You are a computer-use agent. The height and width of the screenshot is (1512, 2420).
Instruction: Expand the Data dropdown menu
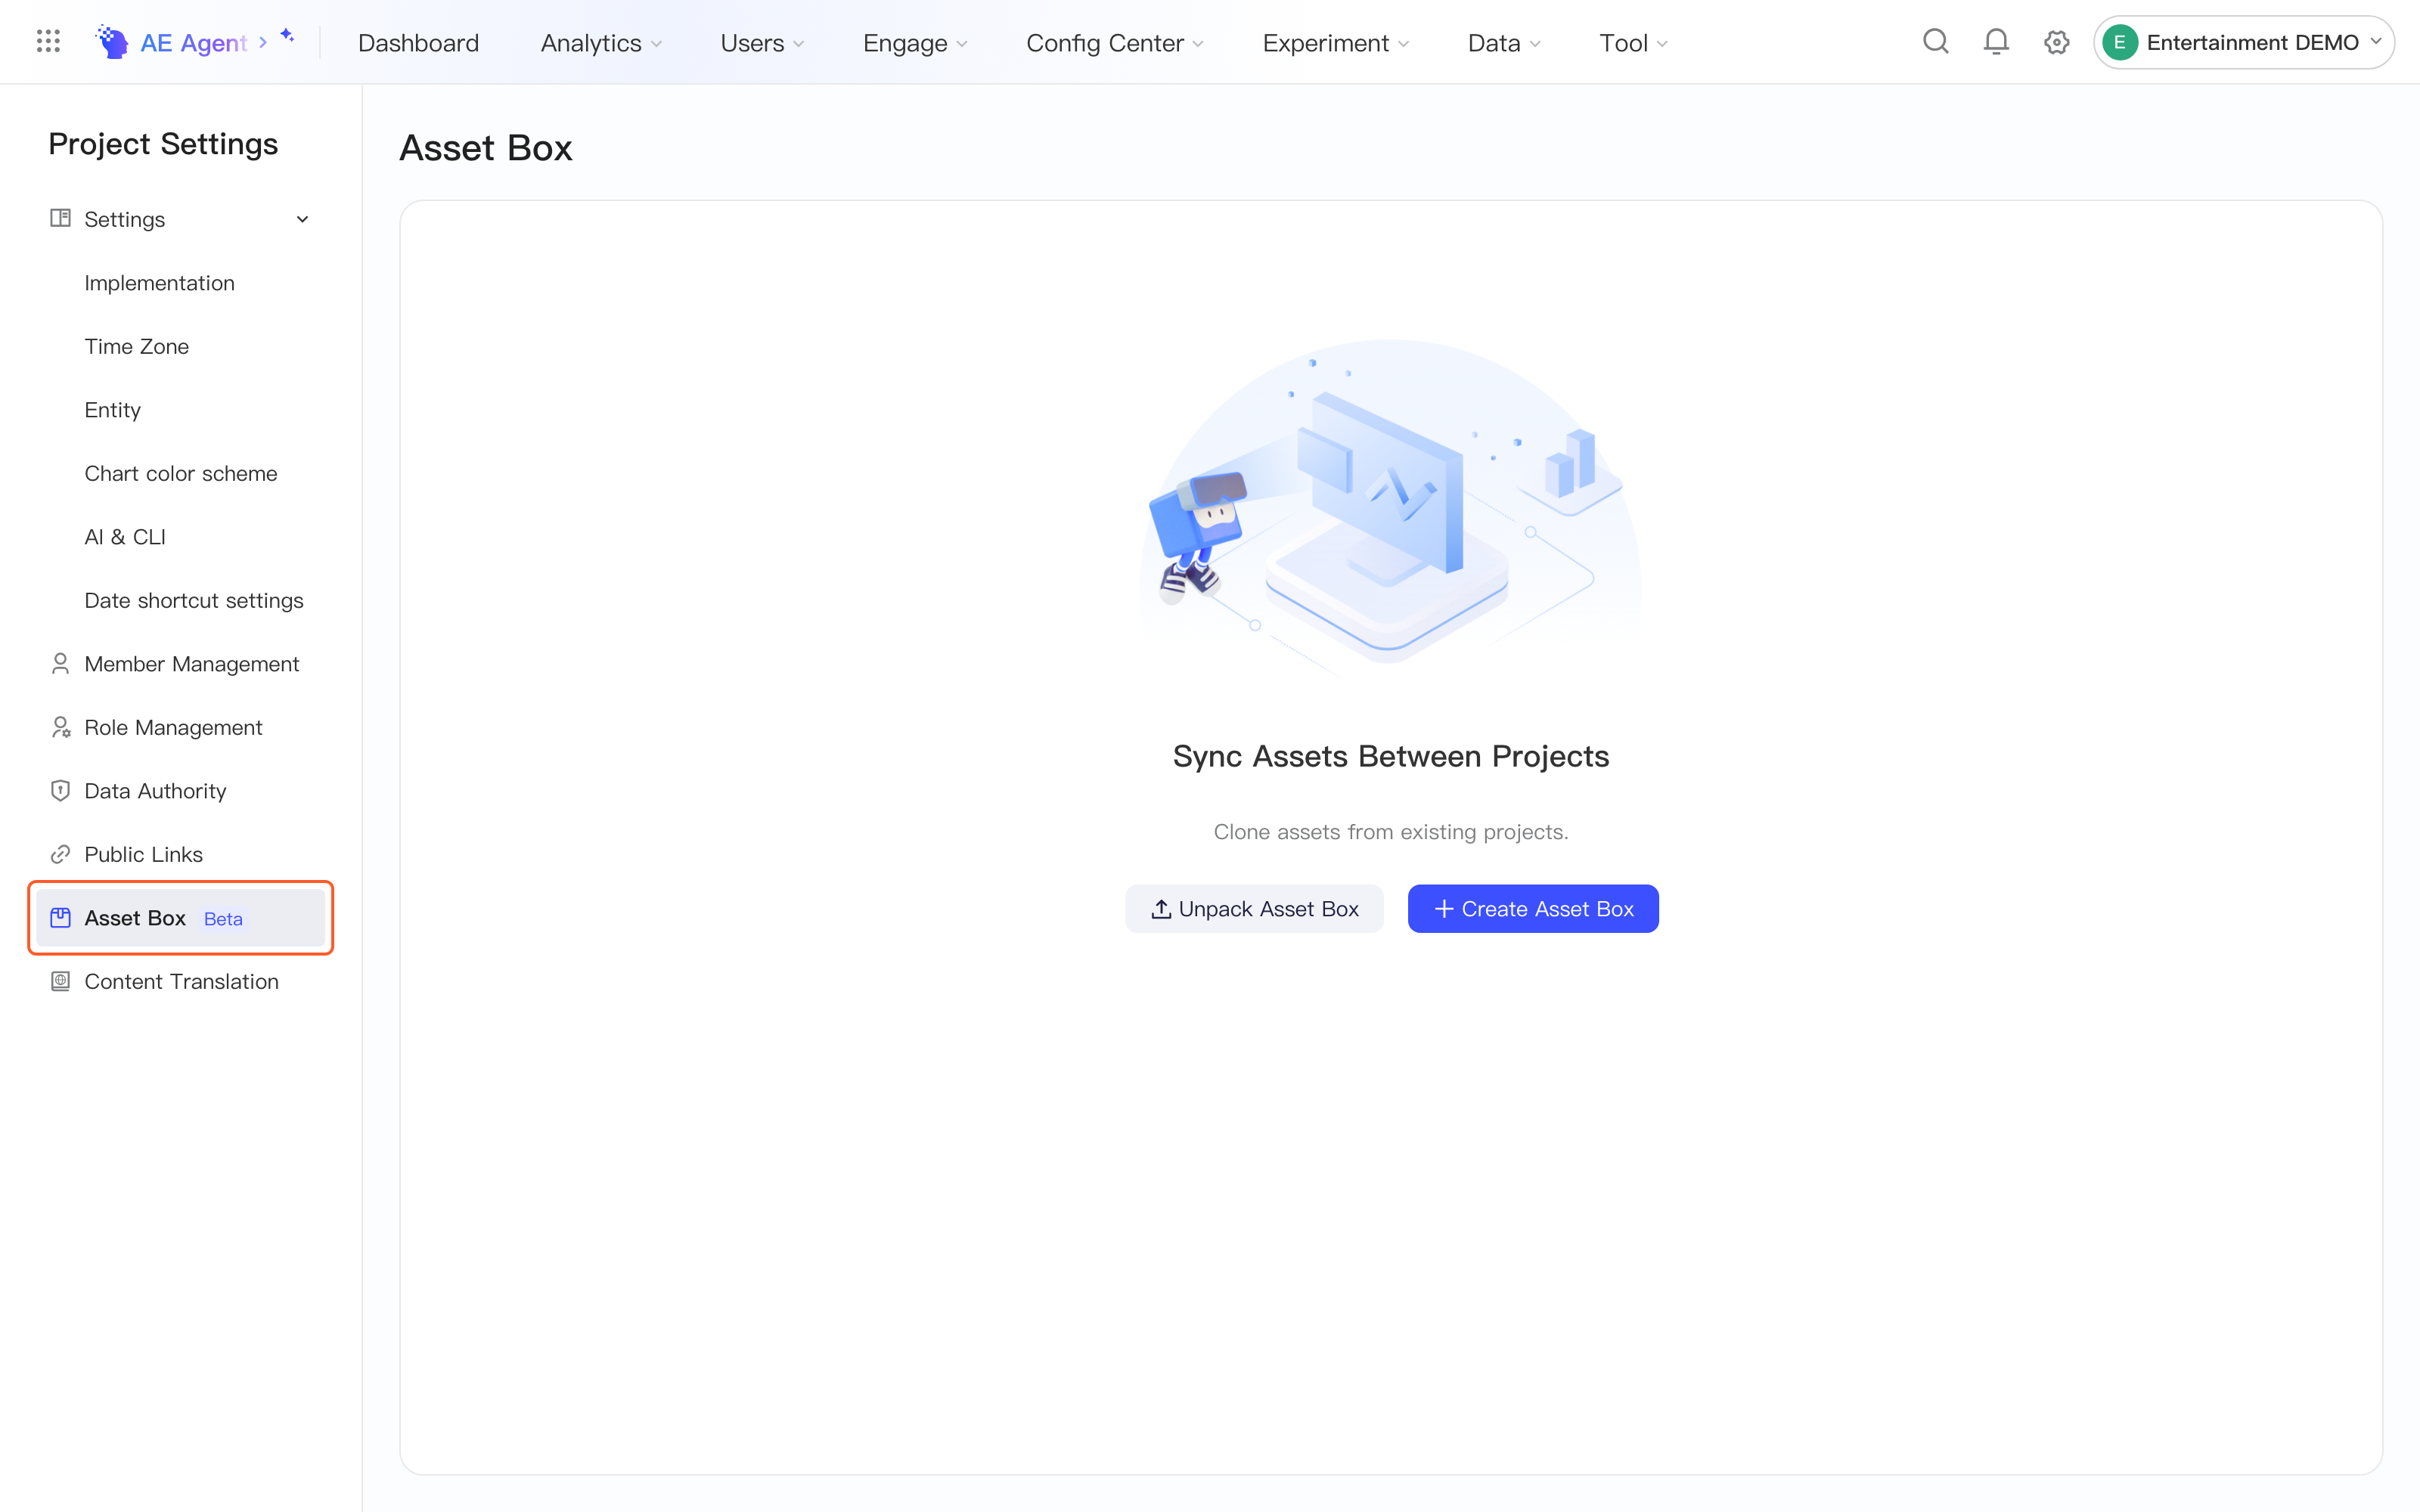pos(1504,43)
